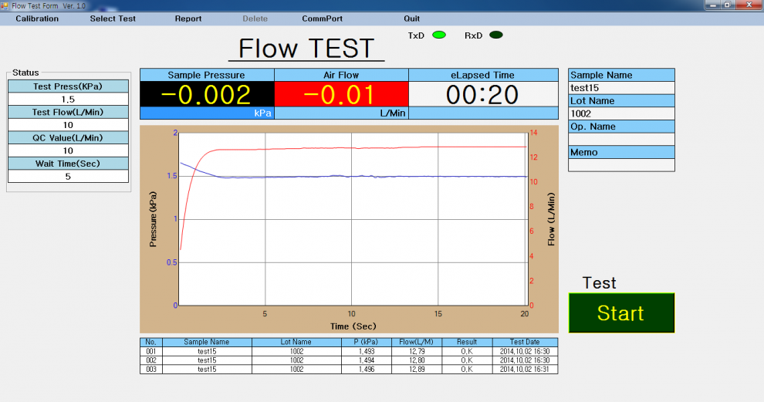Click the red Air Flow reading -0.01
764x402 pixels.
click(x=341, y=94)
